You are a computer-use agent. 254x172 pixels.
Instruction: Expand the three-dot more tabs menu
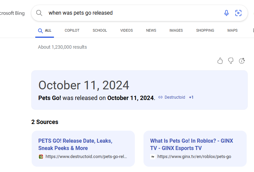point(253,30)
